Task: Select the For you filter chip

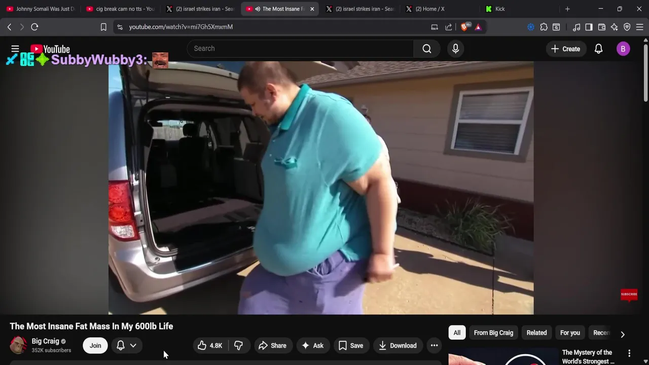Action: tap(570, 333)
